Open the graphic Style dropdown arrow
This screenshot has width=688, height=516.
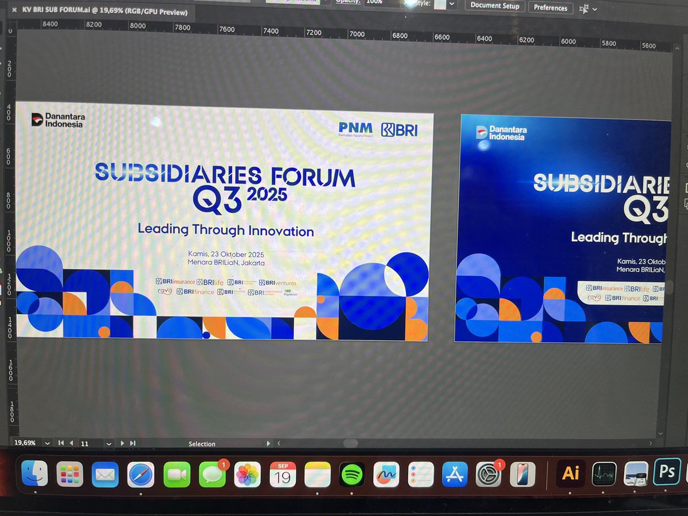pyautogui.click(x=452, y=3)
